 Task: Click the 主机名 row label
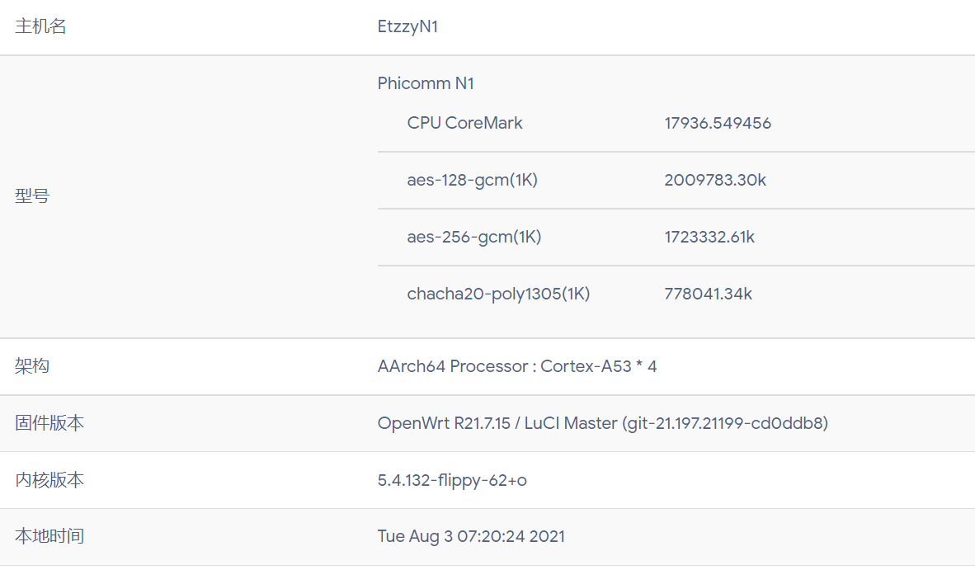tap(40, 26)
